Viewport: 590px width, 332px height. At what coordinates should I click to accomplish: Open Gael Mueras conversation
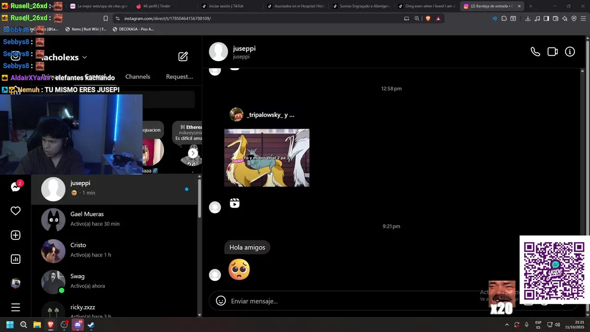click(x=114, y=219)
